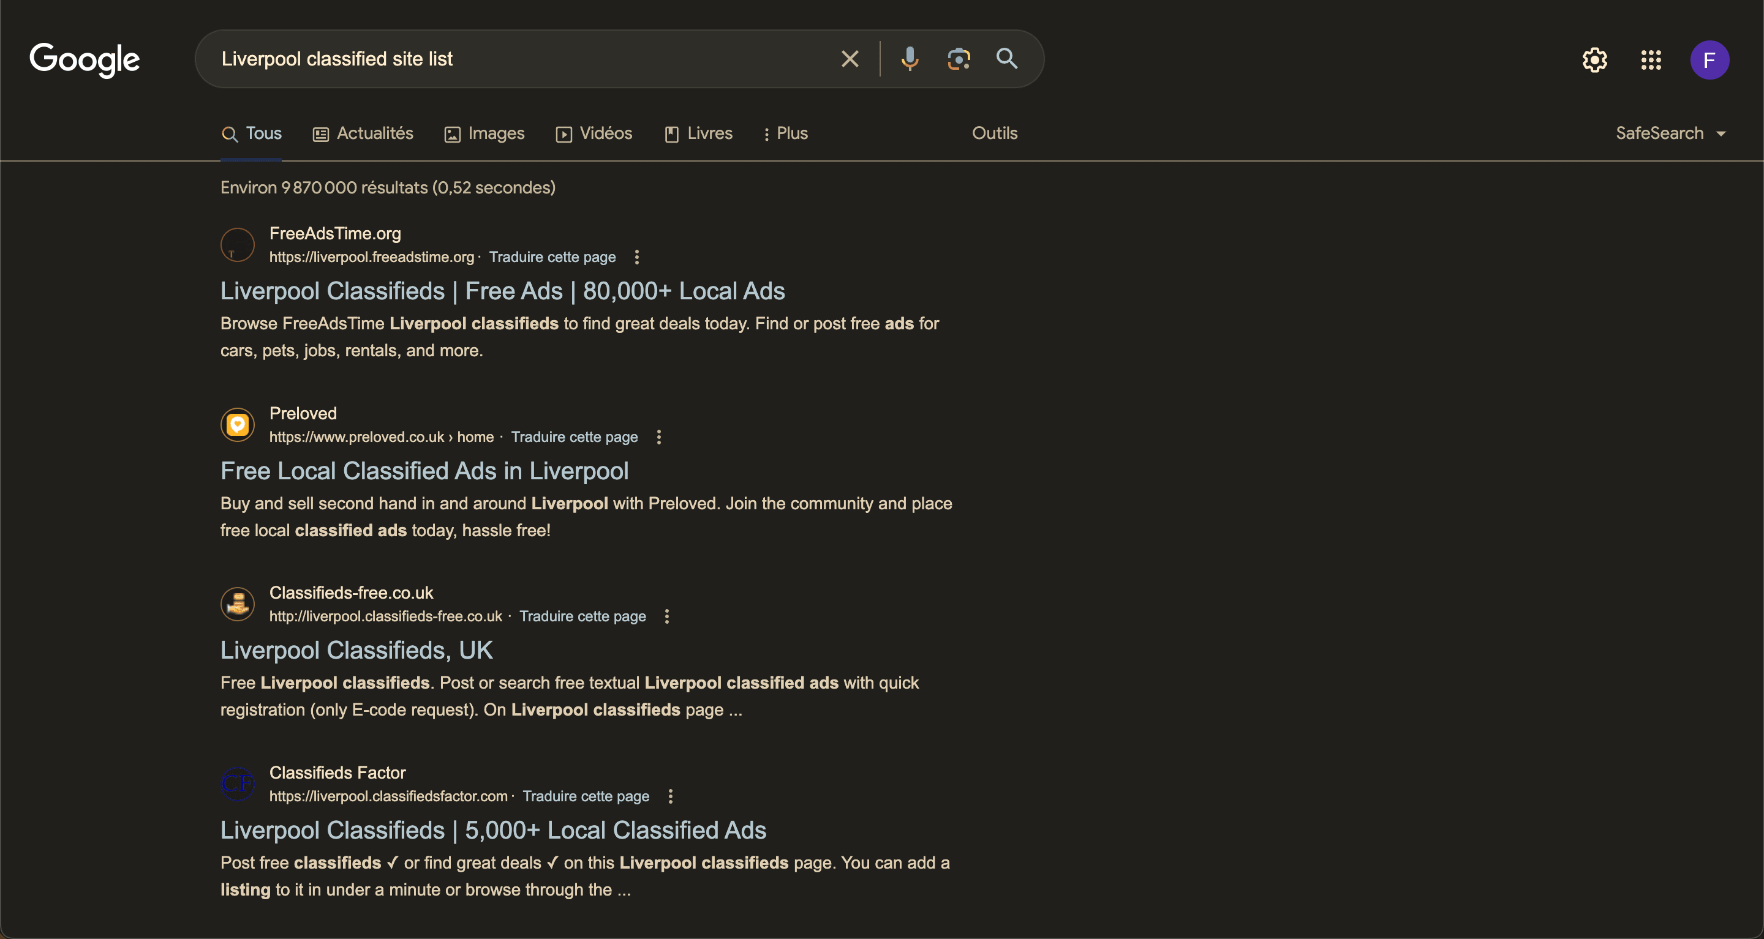This screenshot has height=939, width=1764.
Task: Open Google apps grid icon
Action: 1651,60
